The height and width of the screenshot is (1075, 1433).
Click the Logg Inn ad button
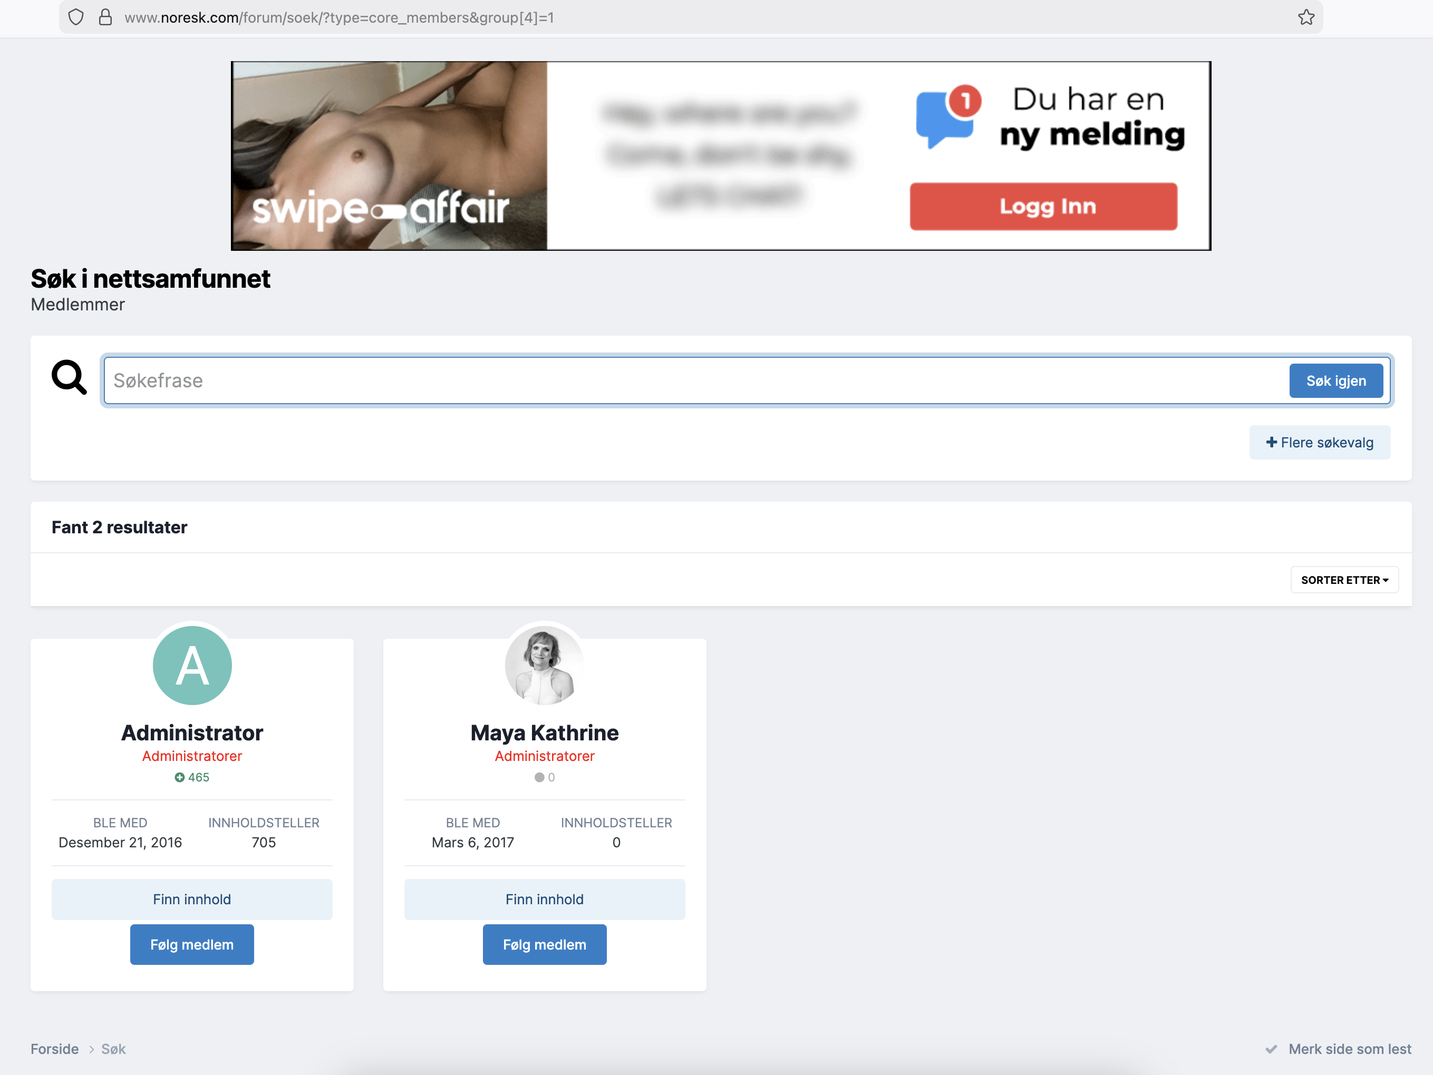[1043, 207]
